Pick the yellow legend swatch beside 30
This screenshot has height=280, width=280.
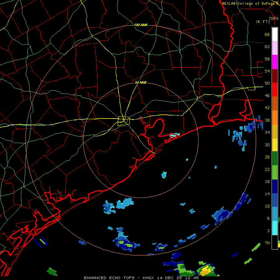(275, 145)
